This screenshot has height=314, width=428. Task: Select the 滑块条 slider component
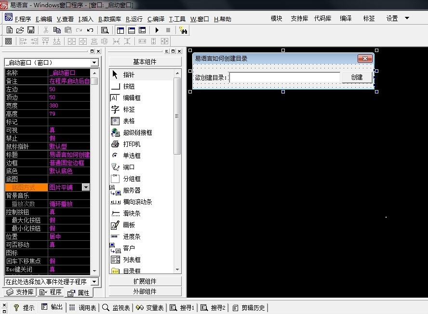pyautogui.click(x=141, y=213)
